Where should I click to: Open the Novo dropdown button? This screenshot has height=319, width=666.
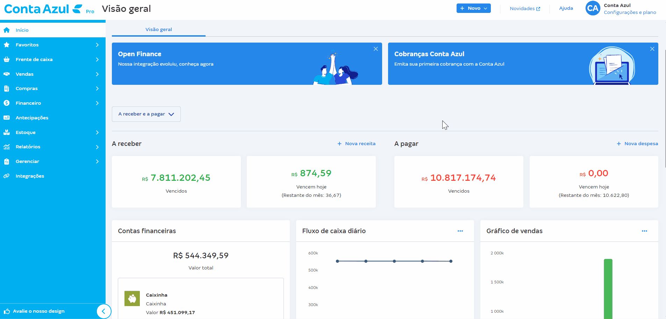[473, 8]
